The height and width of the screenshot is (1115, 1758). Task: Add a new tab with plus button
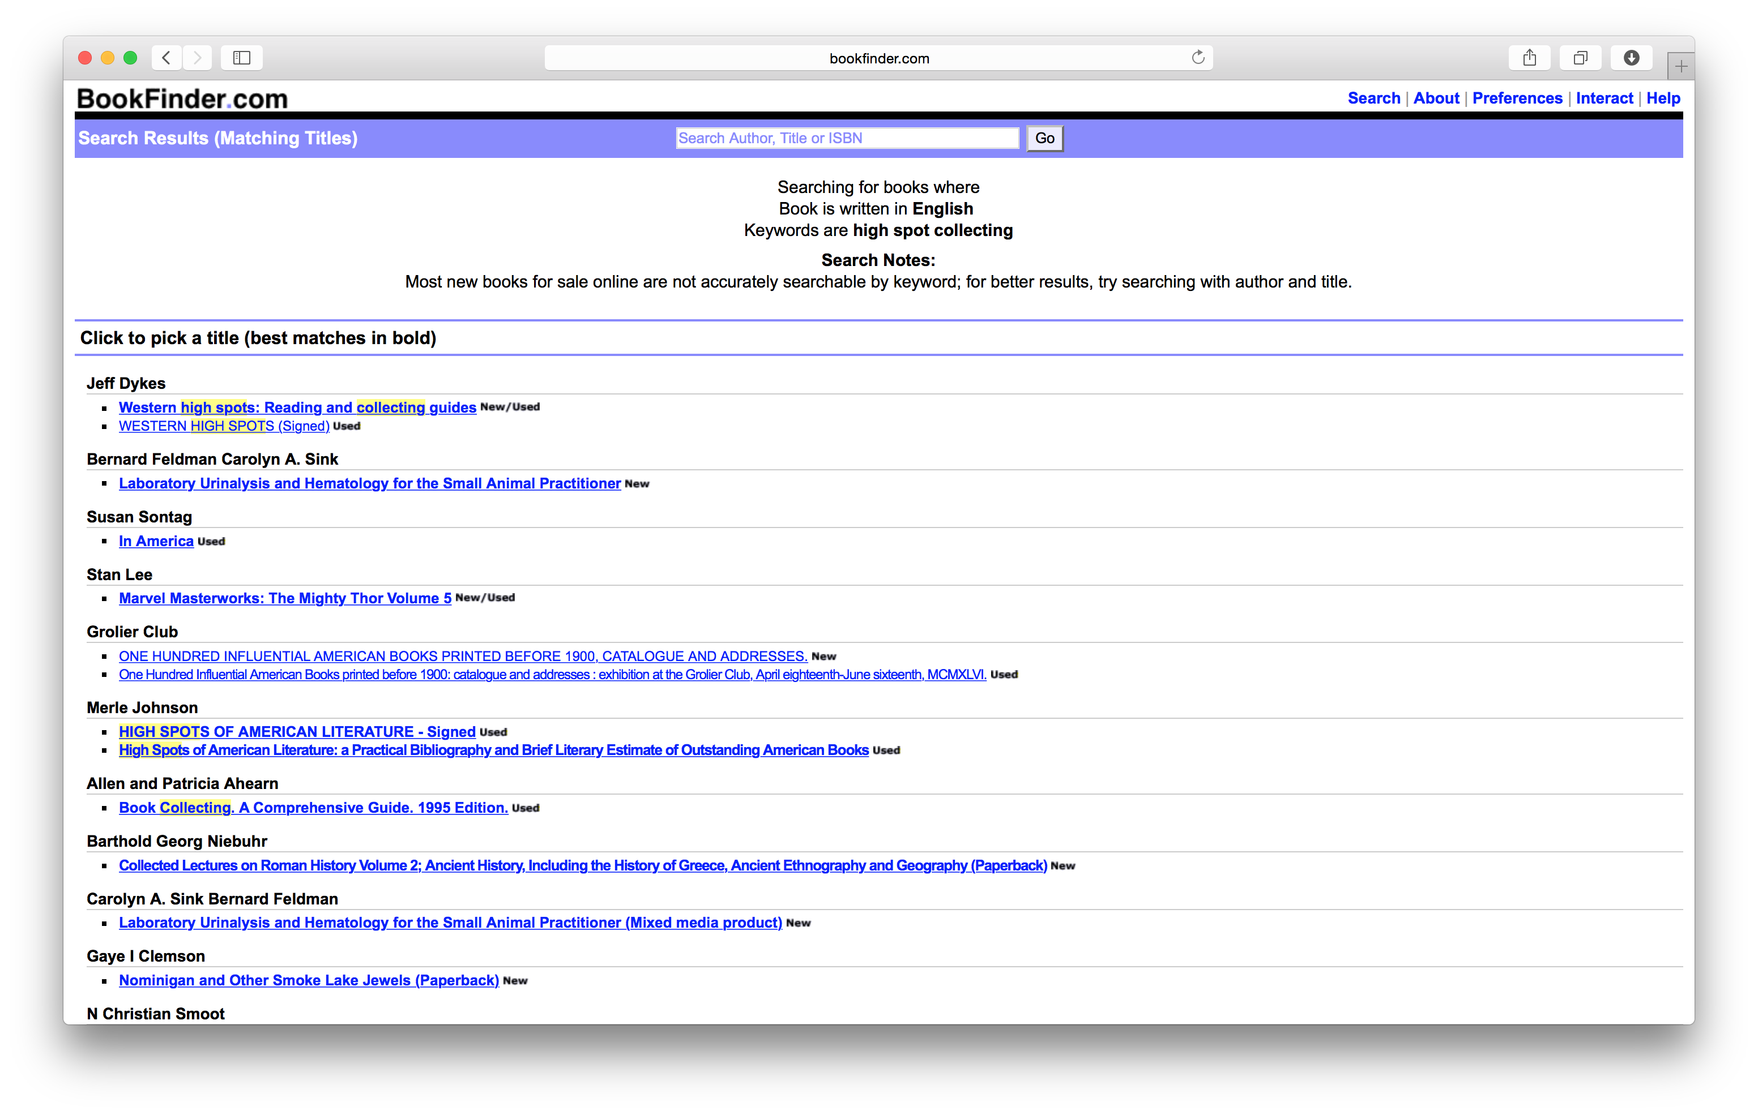click(1680, 67)
